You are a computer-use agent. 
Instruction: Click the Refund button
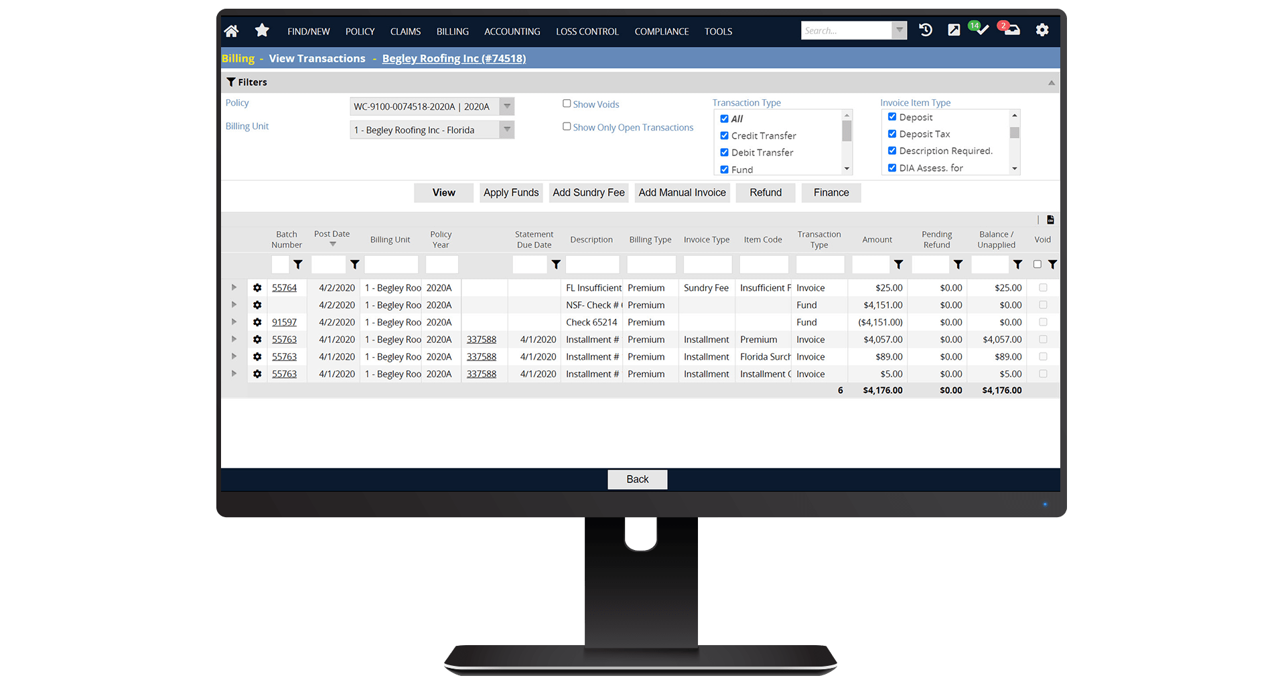tap(766, 193)
